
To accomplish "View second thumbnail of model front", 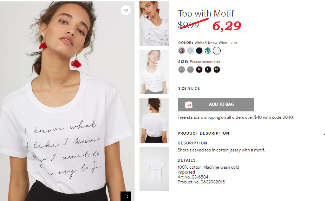I will tap(154, 72).
